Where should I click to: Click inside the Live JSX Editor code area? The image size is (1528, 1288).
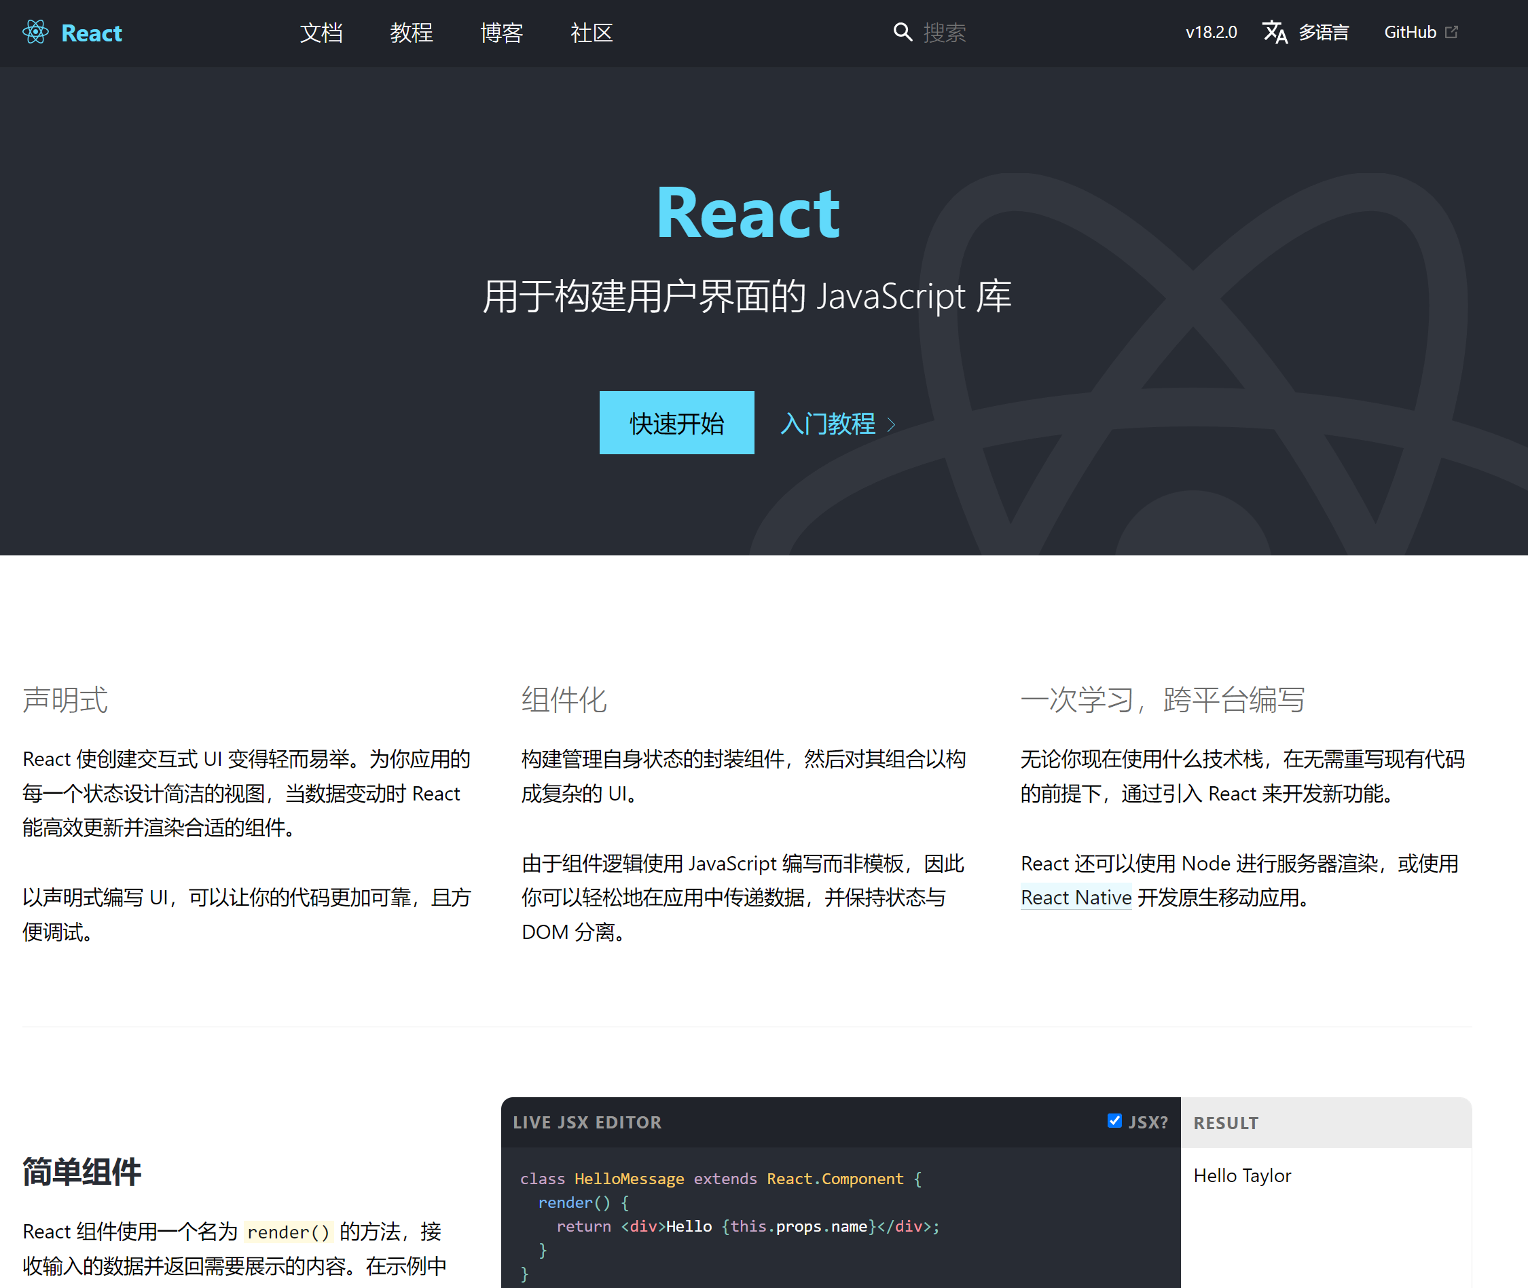(841, 1219)
